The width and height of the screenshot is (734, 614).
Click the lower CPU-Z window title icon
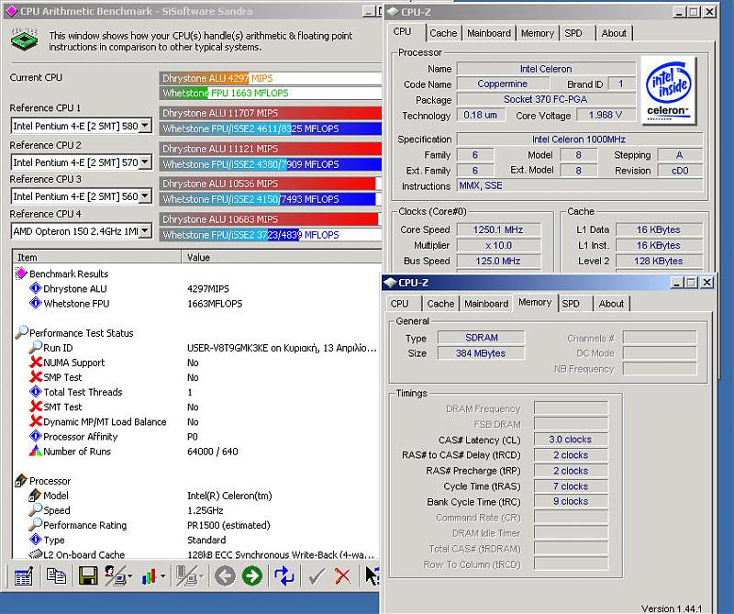389,283
